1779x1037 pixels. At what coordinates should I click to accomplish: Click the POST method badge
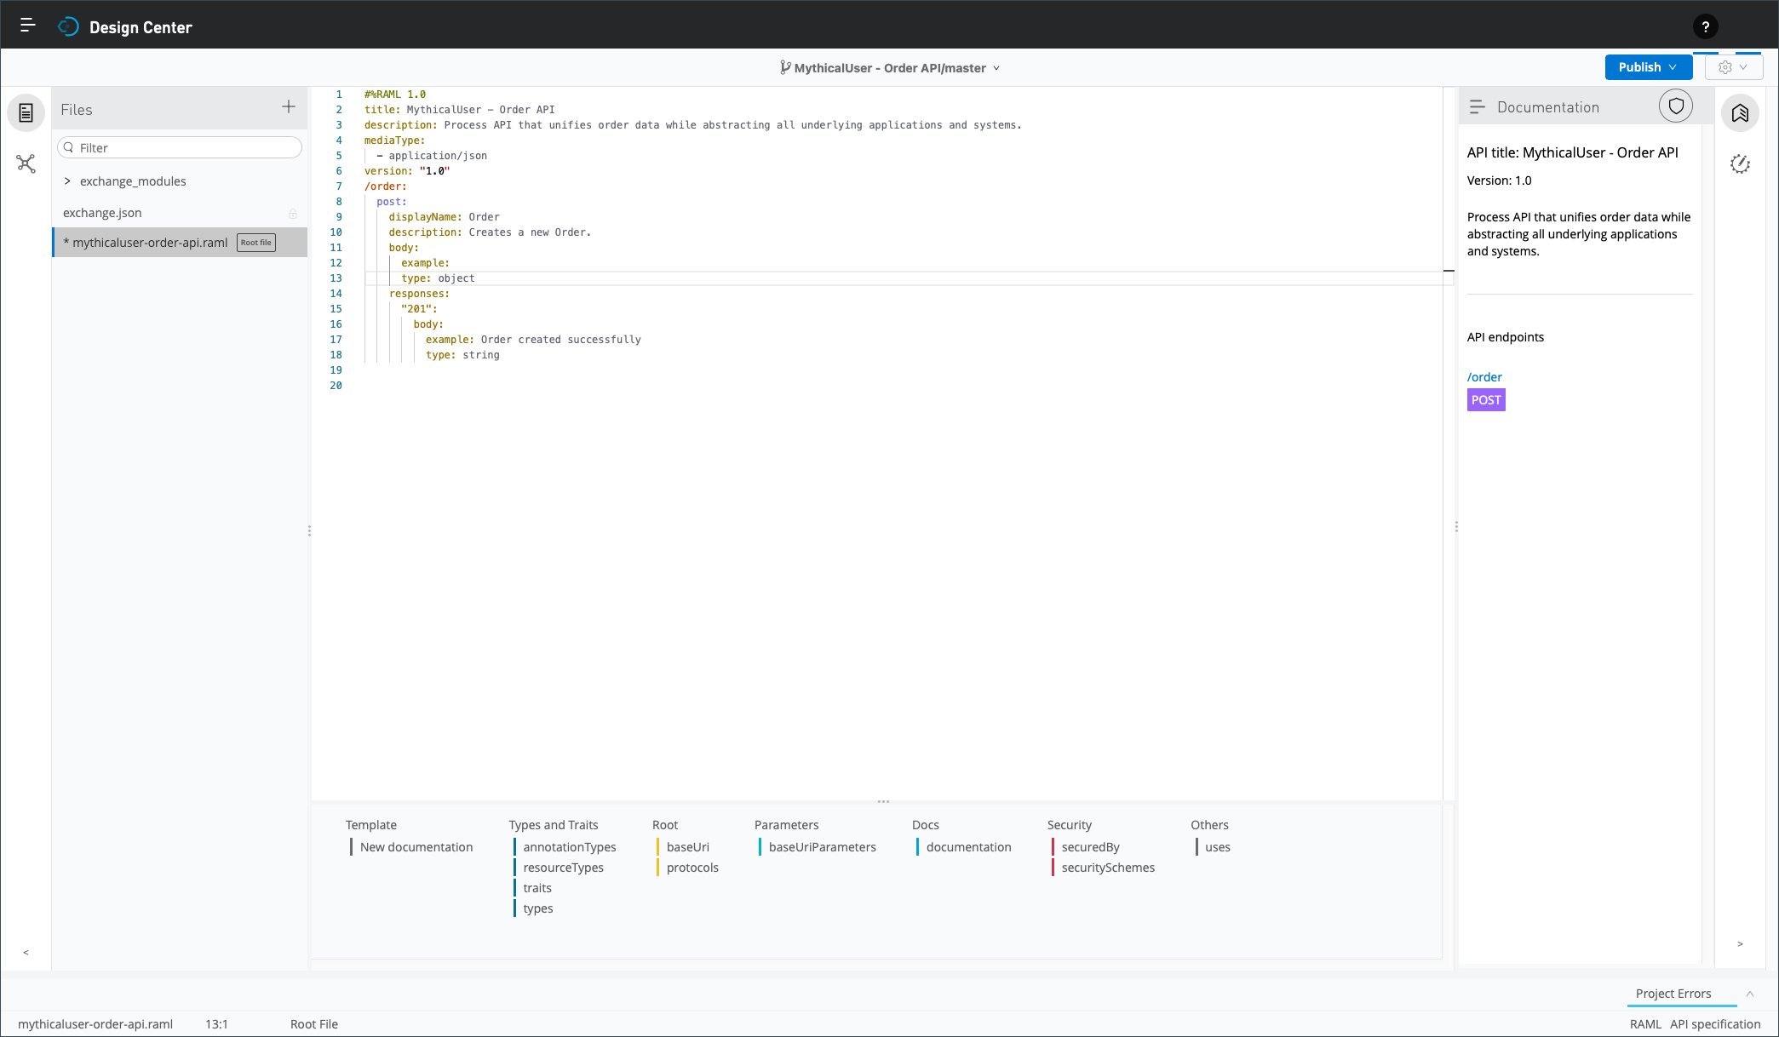click(x=1486, y=400)
